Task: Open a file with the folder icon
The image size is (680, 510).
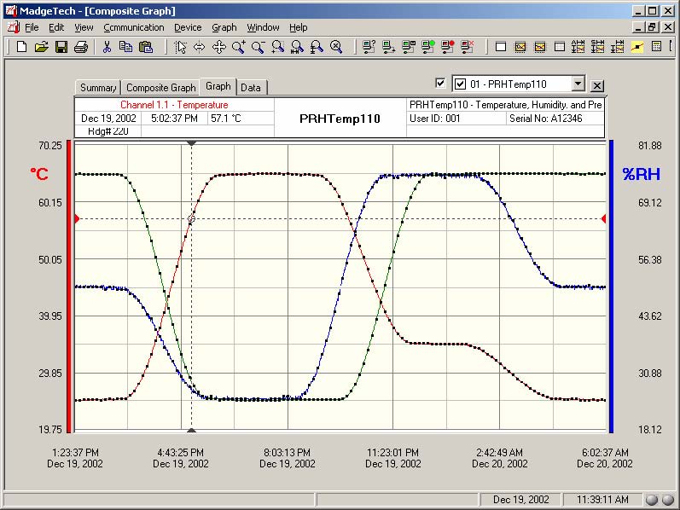Action: coord(42,46)
